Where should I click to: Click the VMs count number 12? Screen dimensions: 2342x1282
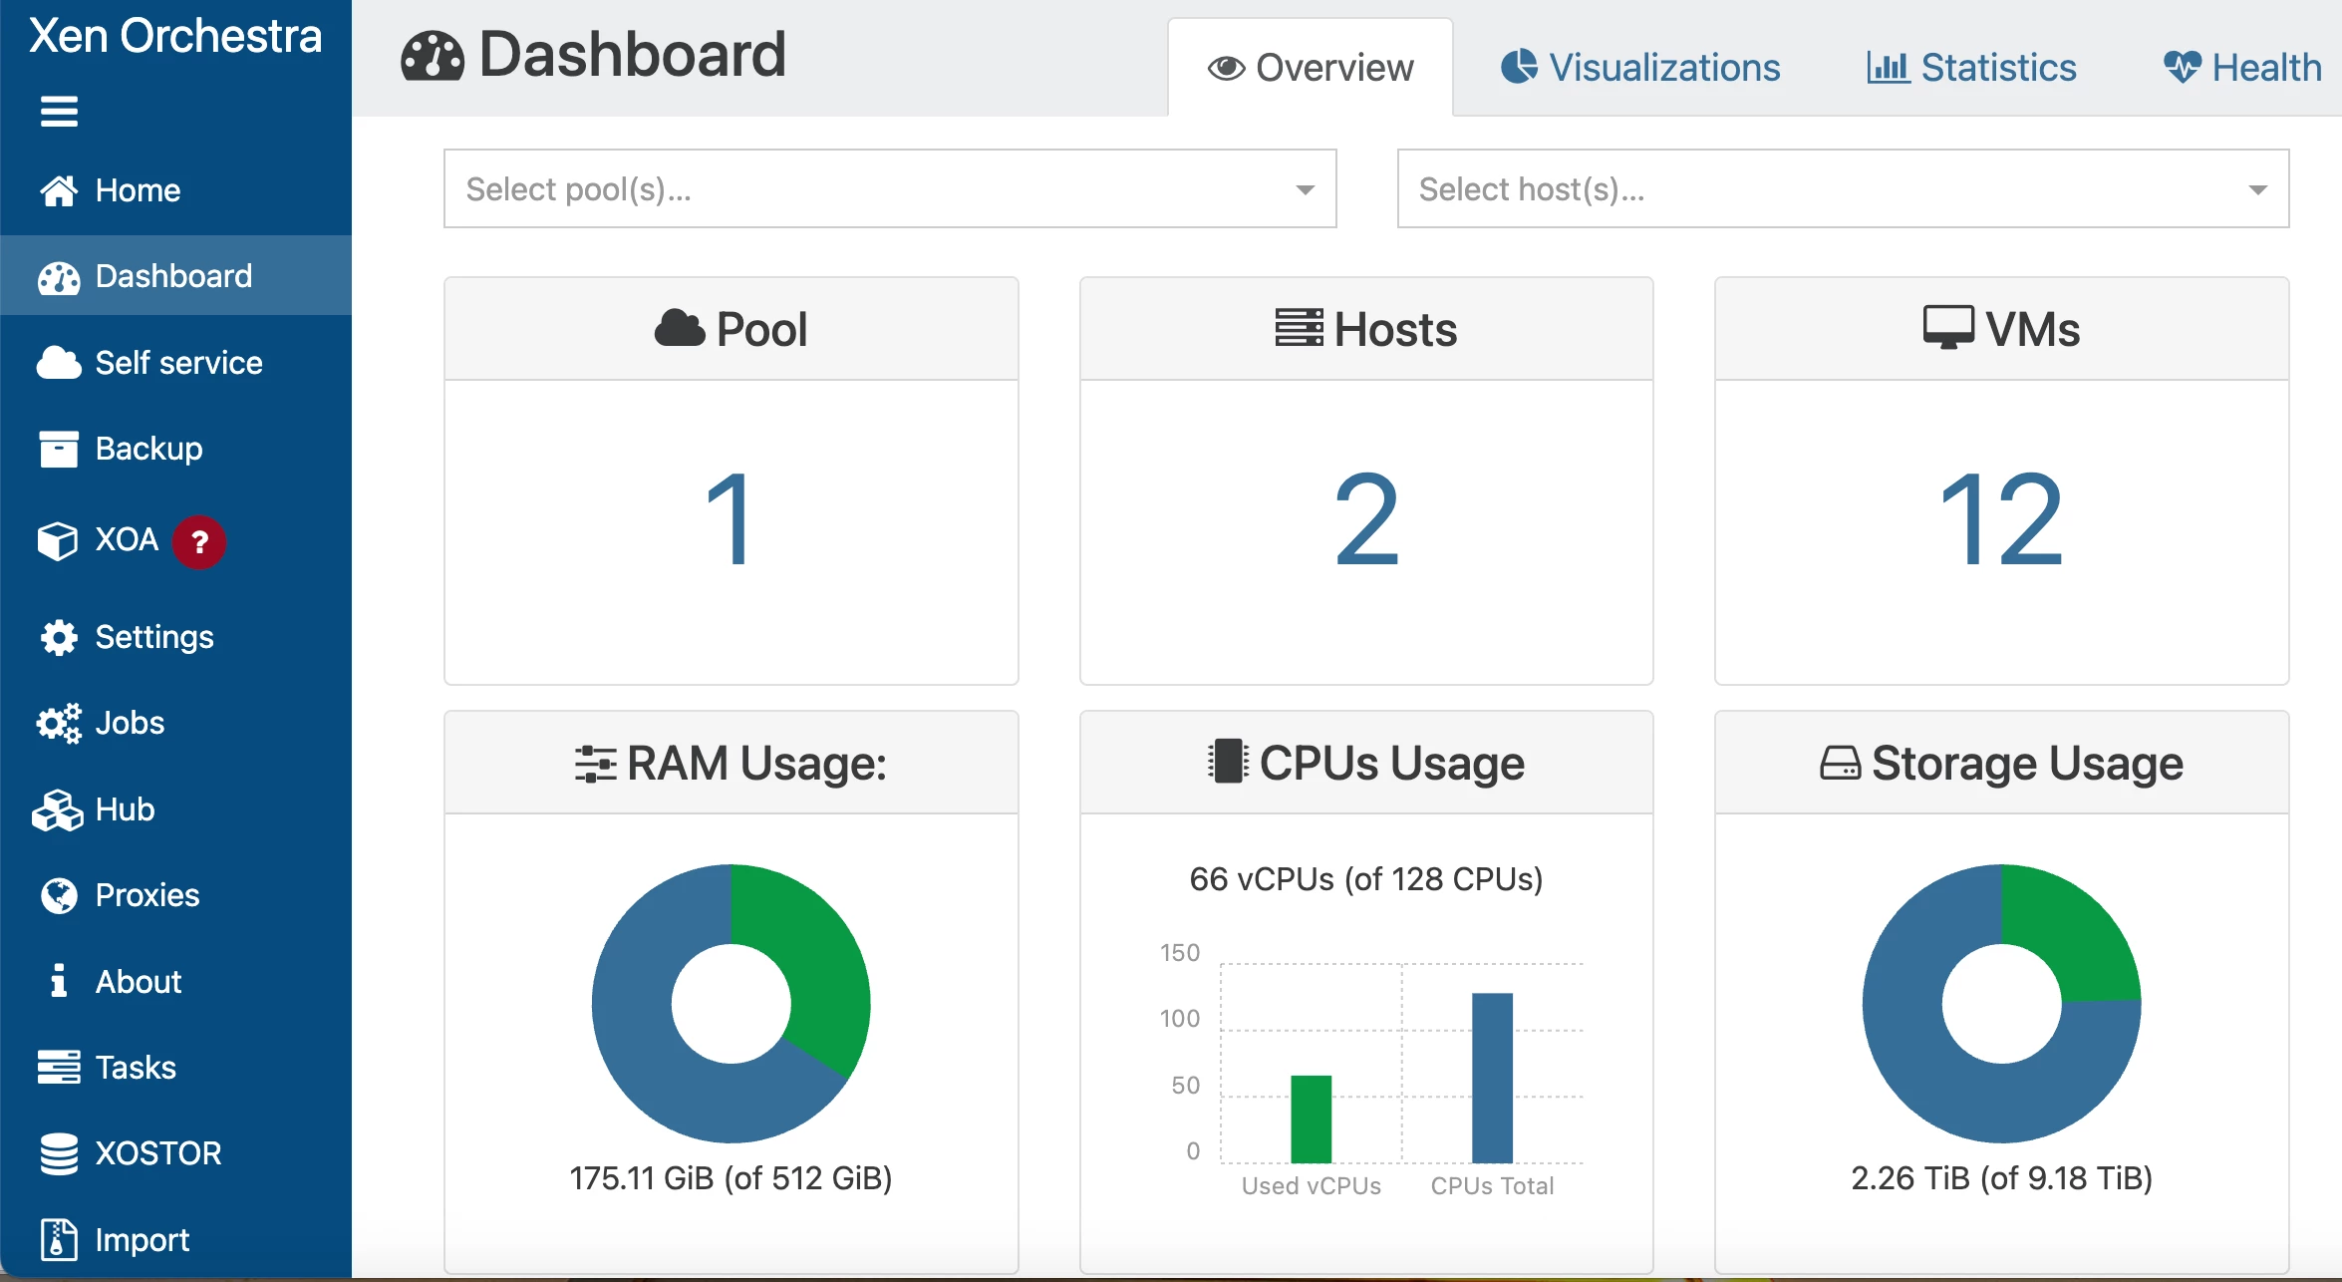coord(2001,519)
